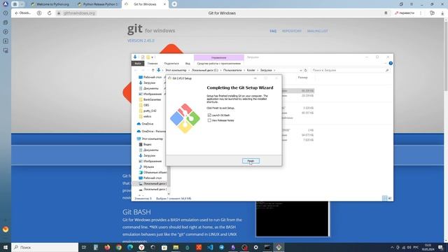
Task: Select Изображения in quick access list
Action: click(150, 94)
